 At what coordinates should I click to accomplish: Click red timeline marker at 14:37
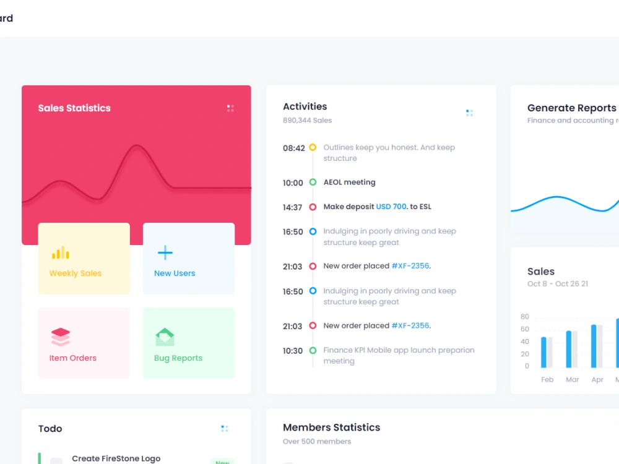pyautogui.click(x=313, y=207)
